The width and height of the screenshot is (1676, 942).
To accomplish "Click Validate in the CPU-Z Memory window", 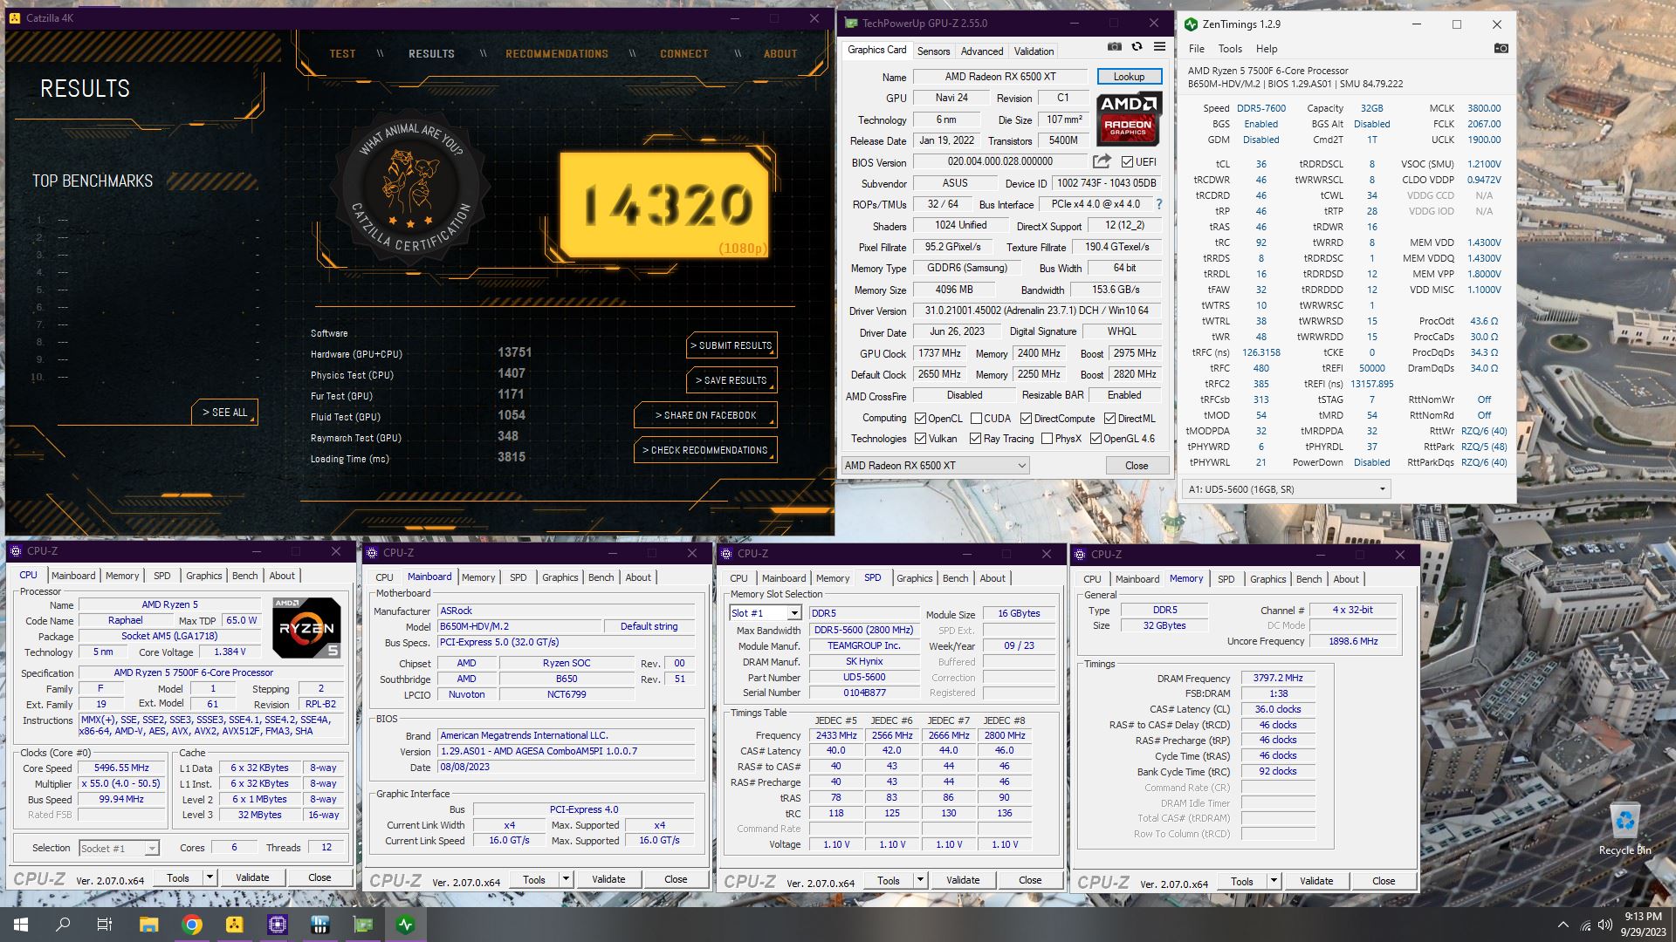I will click(x=1316, y=881).
